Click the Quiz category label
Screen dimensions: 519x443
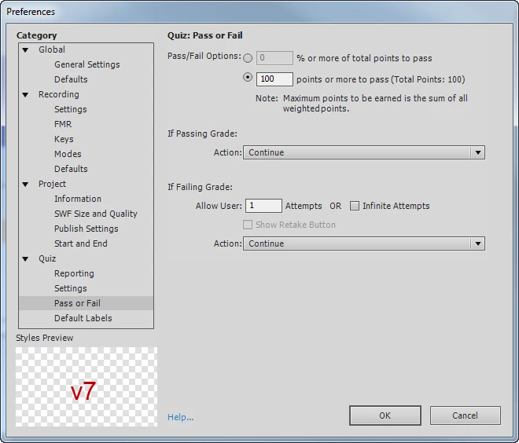pyautogui.click(x=47, y=258)
